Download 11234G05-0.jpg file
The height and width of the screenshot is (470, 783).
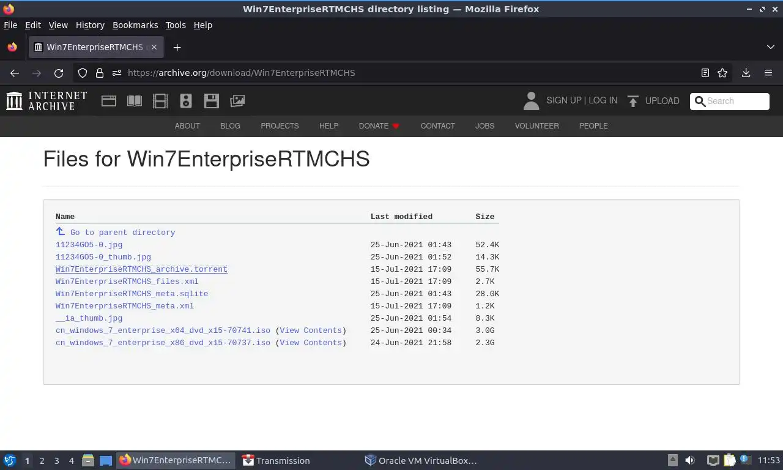point(89,245)
